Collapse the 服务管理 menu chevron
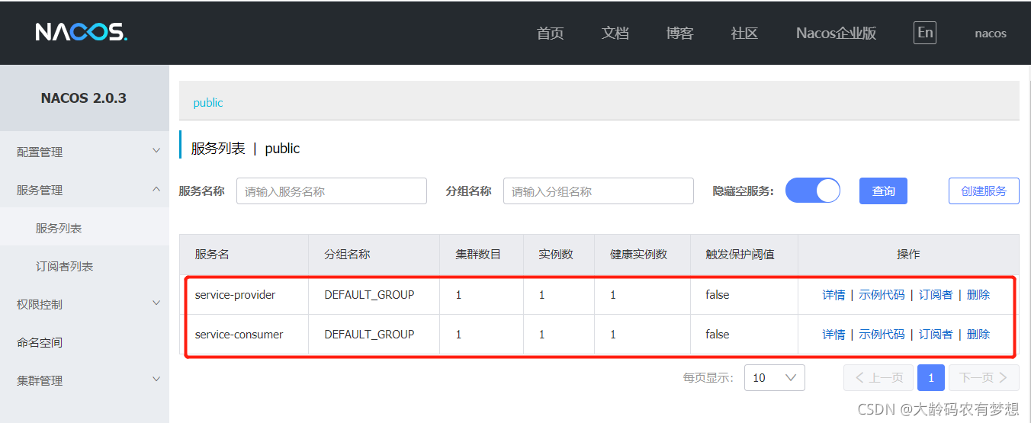 (156, 189)
